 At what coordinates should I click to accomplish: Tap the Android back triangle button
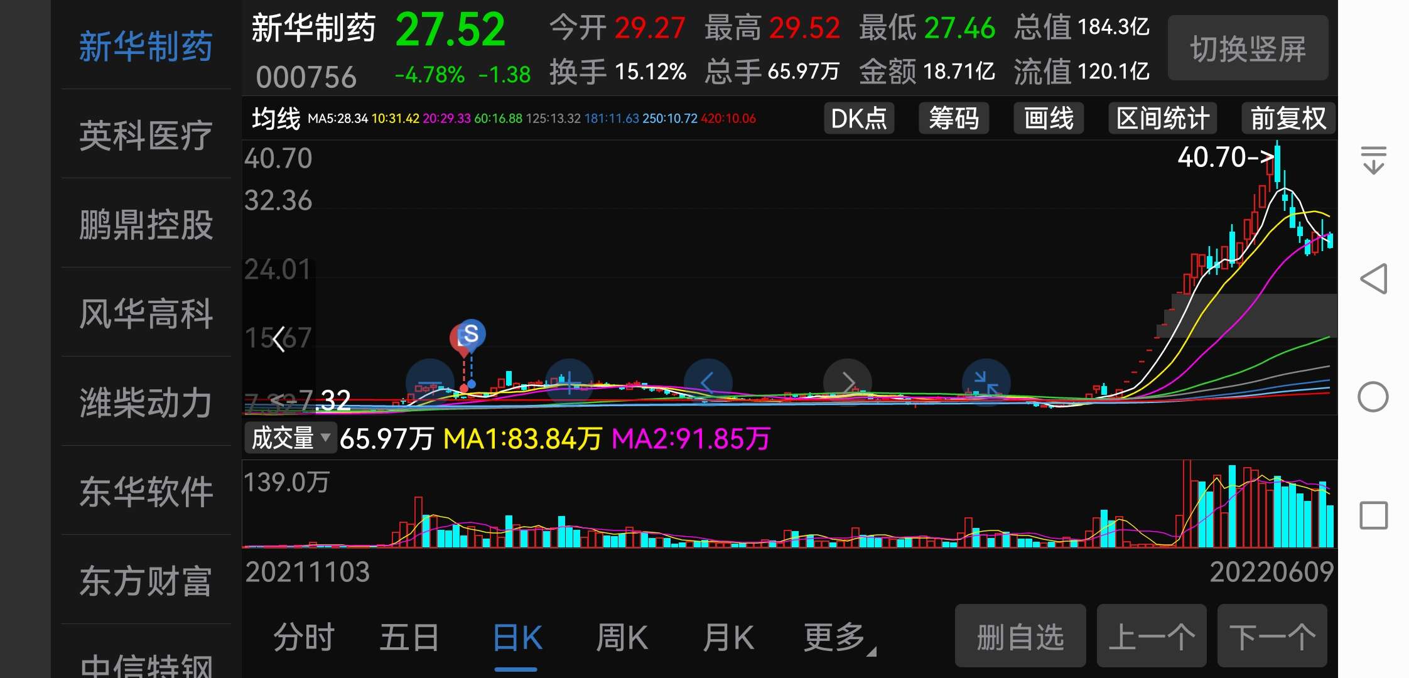pos(1373,279)
